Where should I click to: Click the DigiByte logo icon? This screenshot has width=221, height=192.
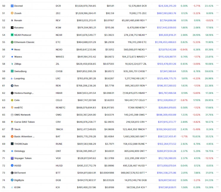point(12,180)
